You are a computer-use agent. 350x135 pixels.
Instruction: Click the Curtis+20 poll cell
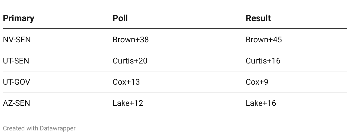pyautogui.click(x=130, y=61)
